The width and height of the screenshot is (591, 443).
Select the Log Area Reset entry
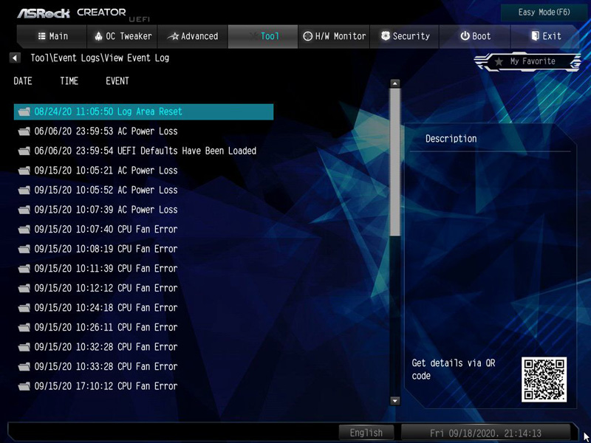[143, 112]
